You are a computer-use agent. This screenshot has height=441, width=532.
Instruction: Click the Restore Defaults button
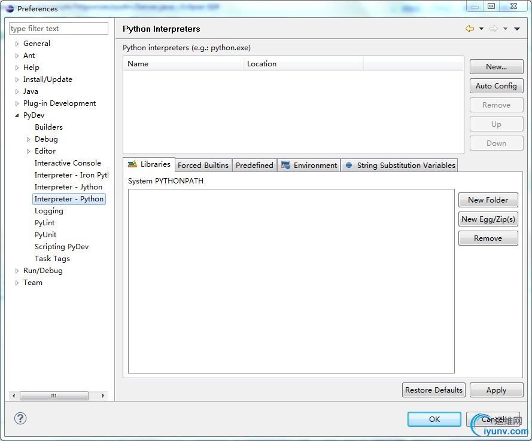click(434, 390)
